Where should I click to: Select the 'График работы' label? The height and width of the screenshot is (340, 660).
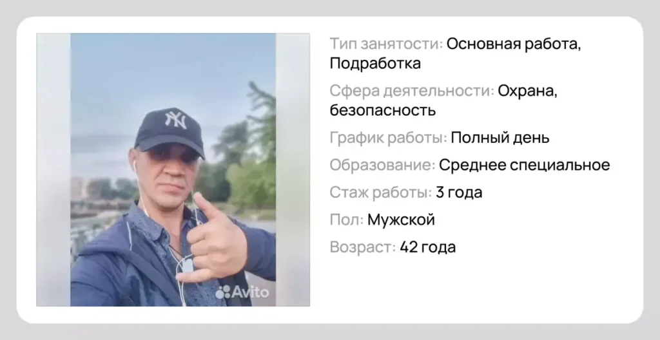(388, 138)
